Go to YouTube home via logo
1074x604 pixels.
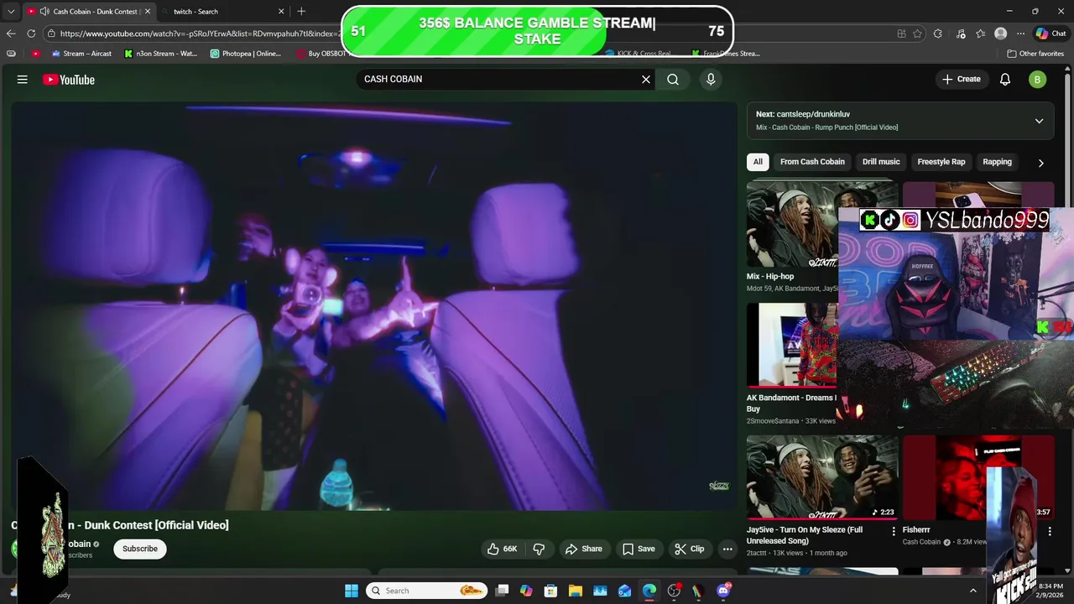point(69,80)
